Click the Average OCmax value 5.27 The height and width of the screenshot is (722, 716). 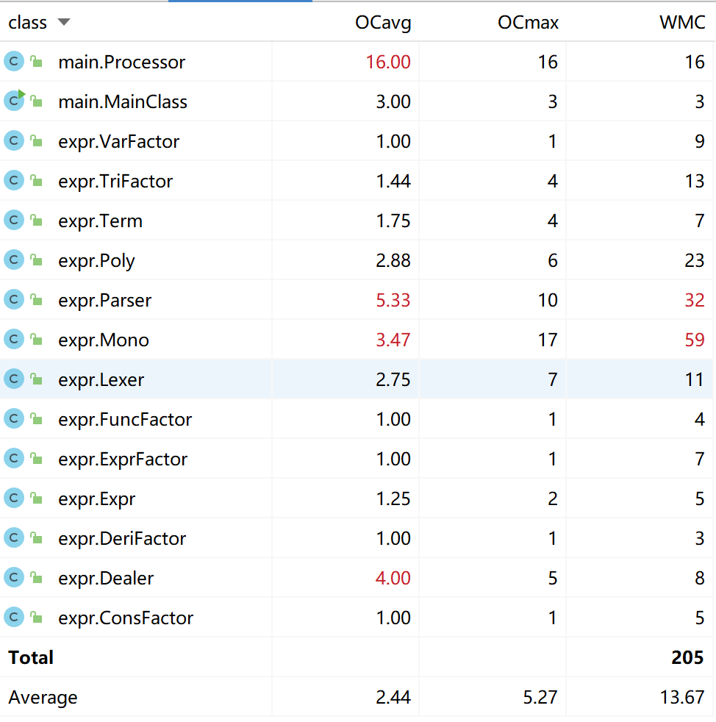[x=540, y=698]
